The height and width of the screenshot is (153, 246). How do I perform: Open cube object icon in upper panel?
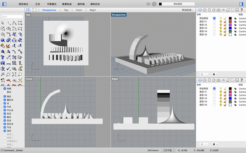[x=214, y=10]
